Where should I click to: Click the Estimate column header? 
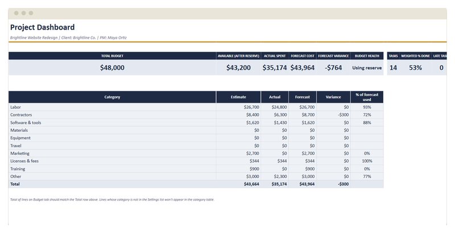(238, 97)
